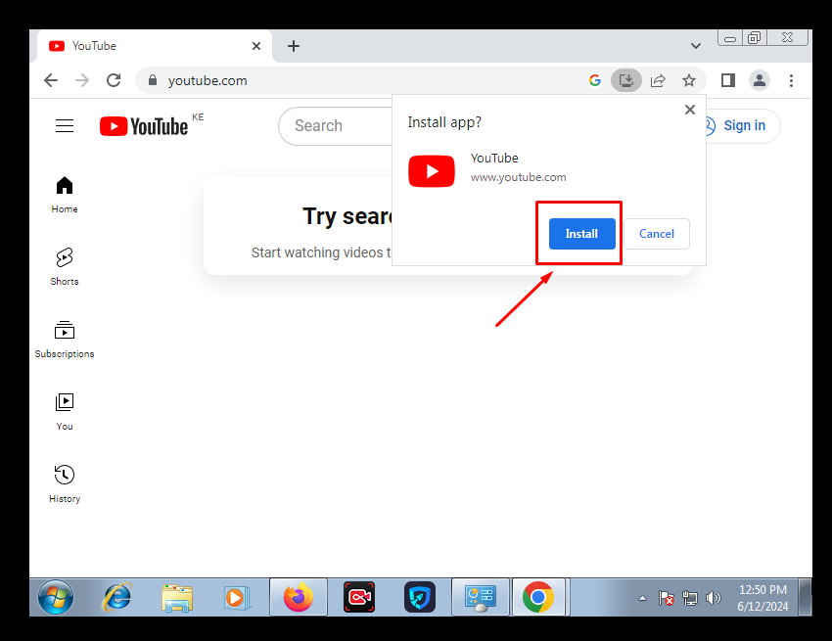Cancel the Install app dialog
Viewport: 832px width, 641px height.
(x=657, y=234)
